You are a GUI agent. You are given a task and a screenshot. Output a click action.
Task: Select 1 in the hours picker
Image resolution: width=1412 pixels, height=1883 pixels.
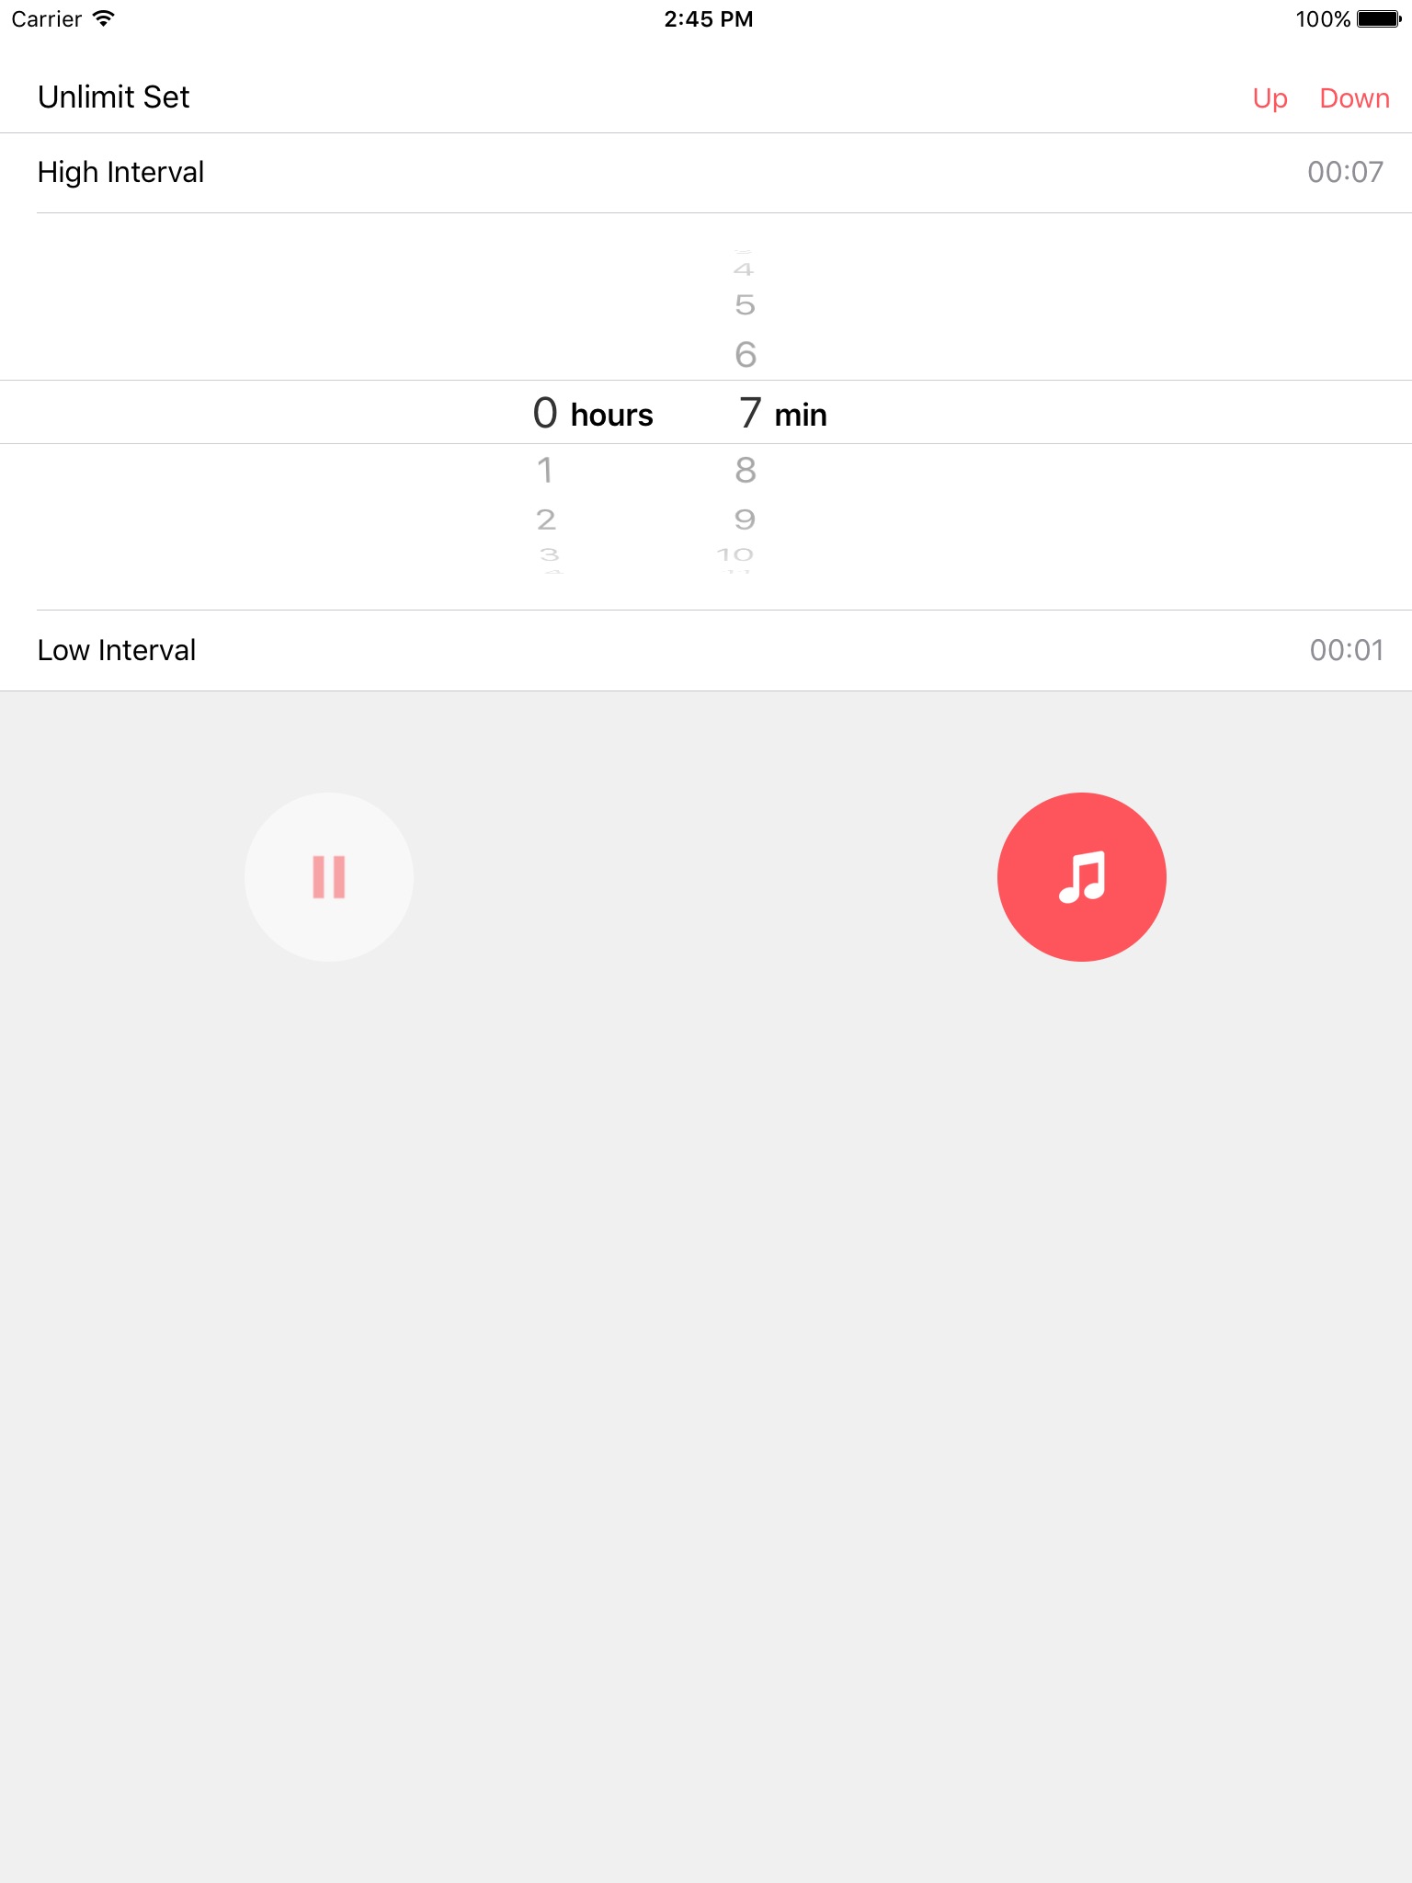coord(545,470)
